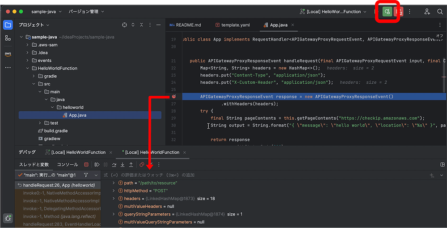
Task: Click the Step Over debug icon
Action: coord(114,165)
